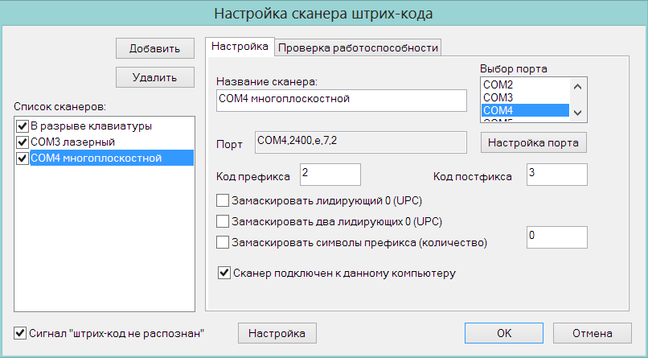Screen dimensions: 648x358
Task: Enable Замаскировать лидирующий 0 (UPC)
Action: tap(223, 200)
